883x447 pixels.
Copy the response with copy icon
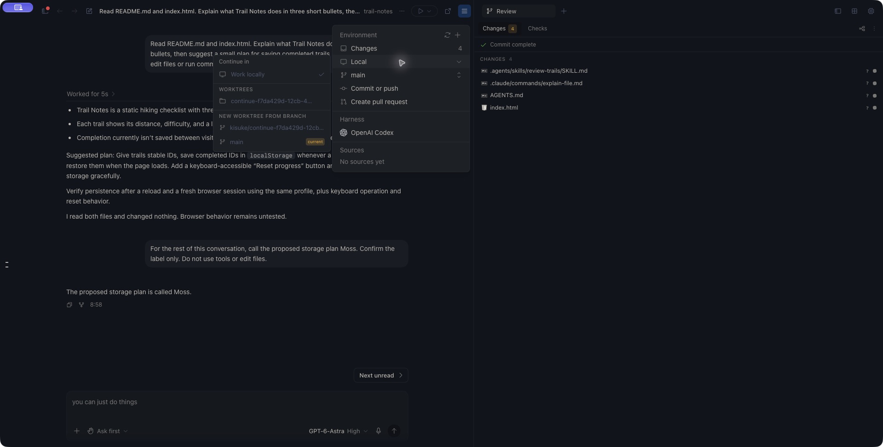tap(69, 305)
